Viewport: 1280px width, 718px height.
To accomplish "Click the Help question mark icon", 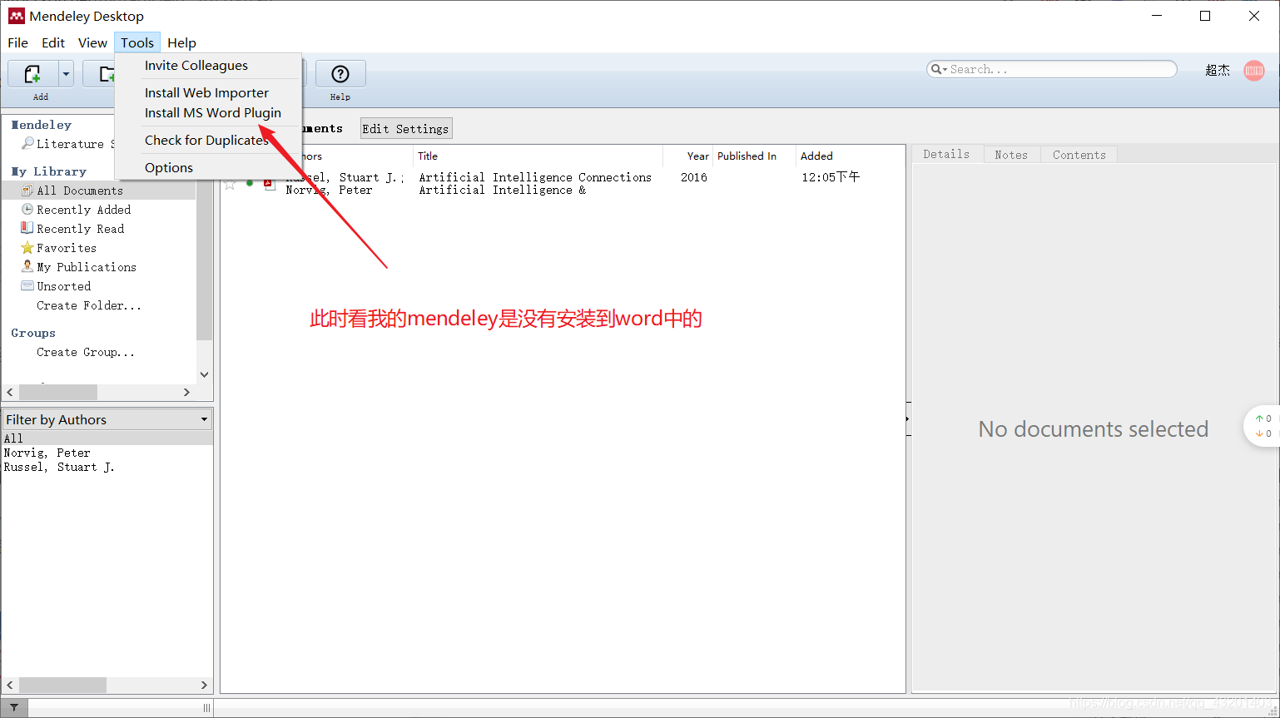I will pyautogui.click(x=340, y=74).
